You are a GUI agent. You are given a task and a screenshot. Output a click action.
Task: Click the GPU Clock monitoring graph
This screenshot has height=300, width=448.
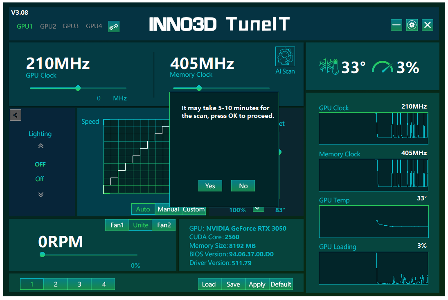tap(374, 128)
